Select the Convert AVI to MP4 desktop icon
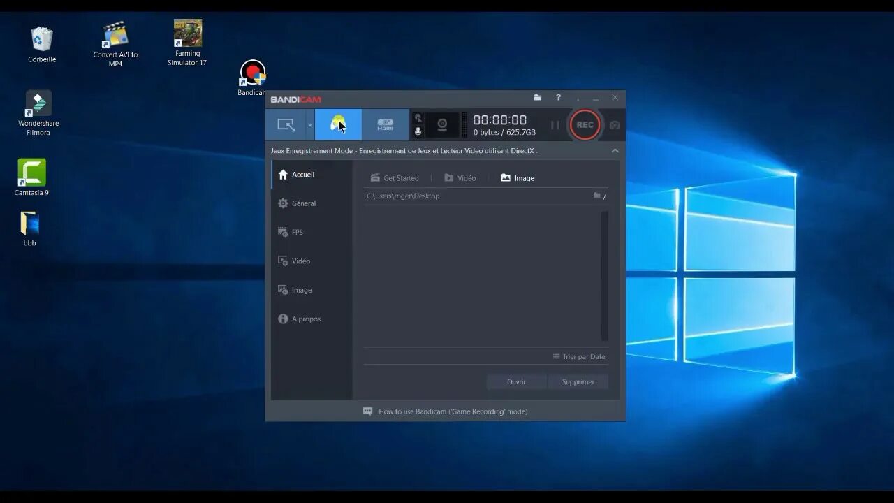Viewport: 894px width, 503px height. pos(115,44)
